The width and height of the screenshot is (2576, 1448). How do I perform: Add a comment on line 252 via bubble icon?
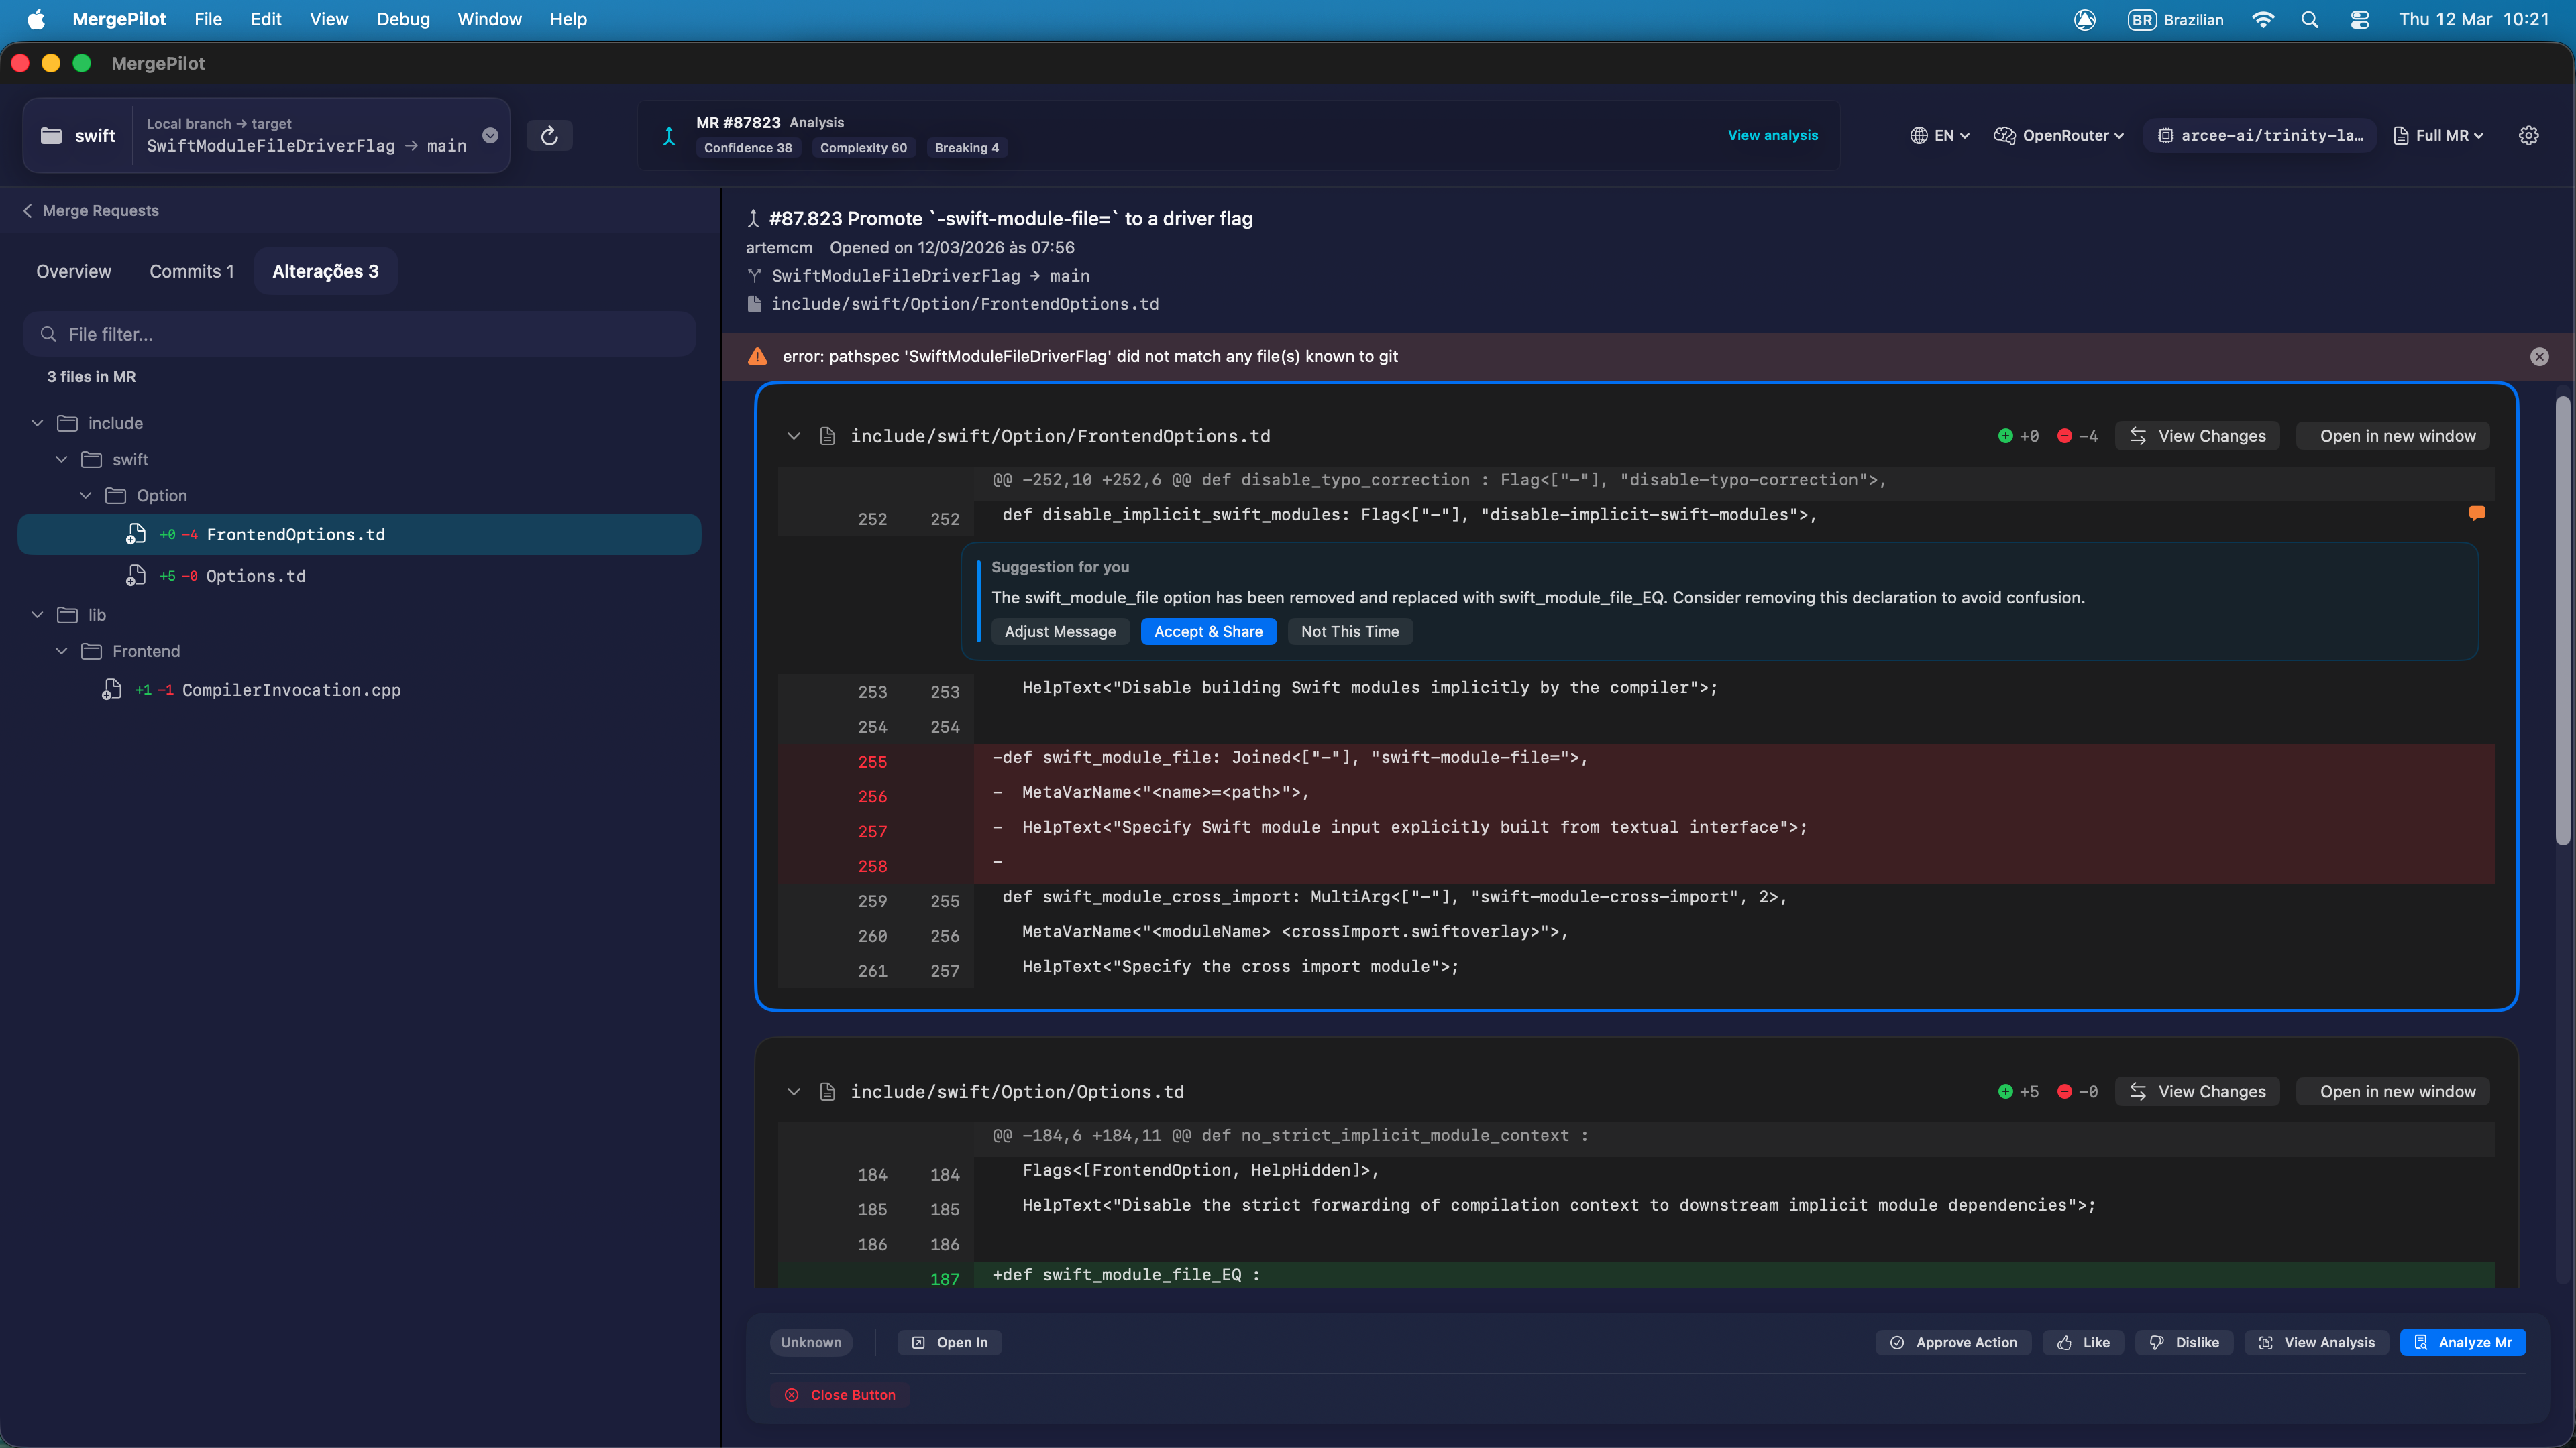[x=2477, y=513]
